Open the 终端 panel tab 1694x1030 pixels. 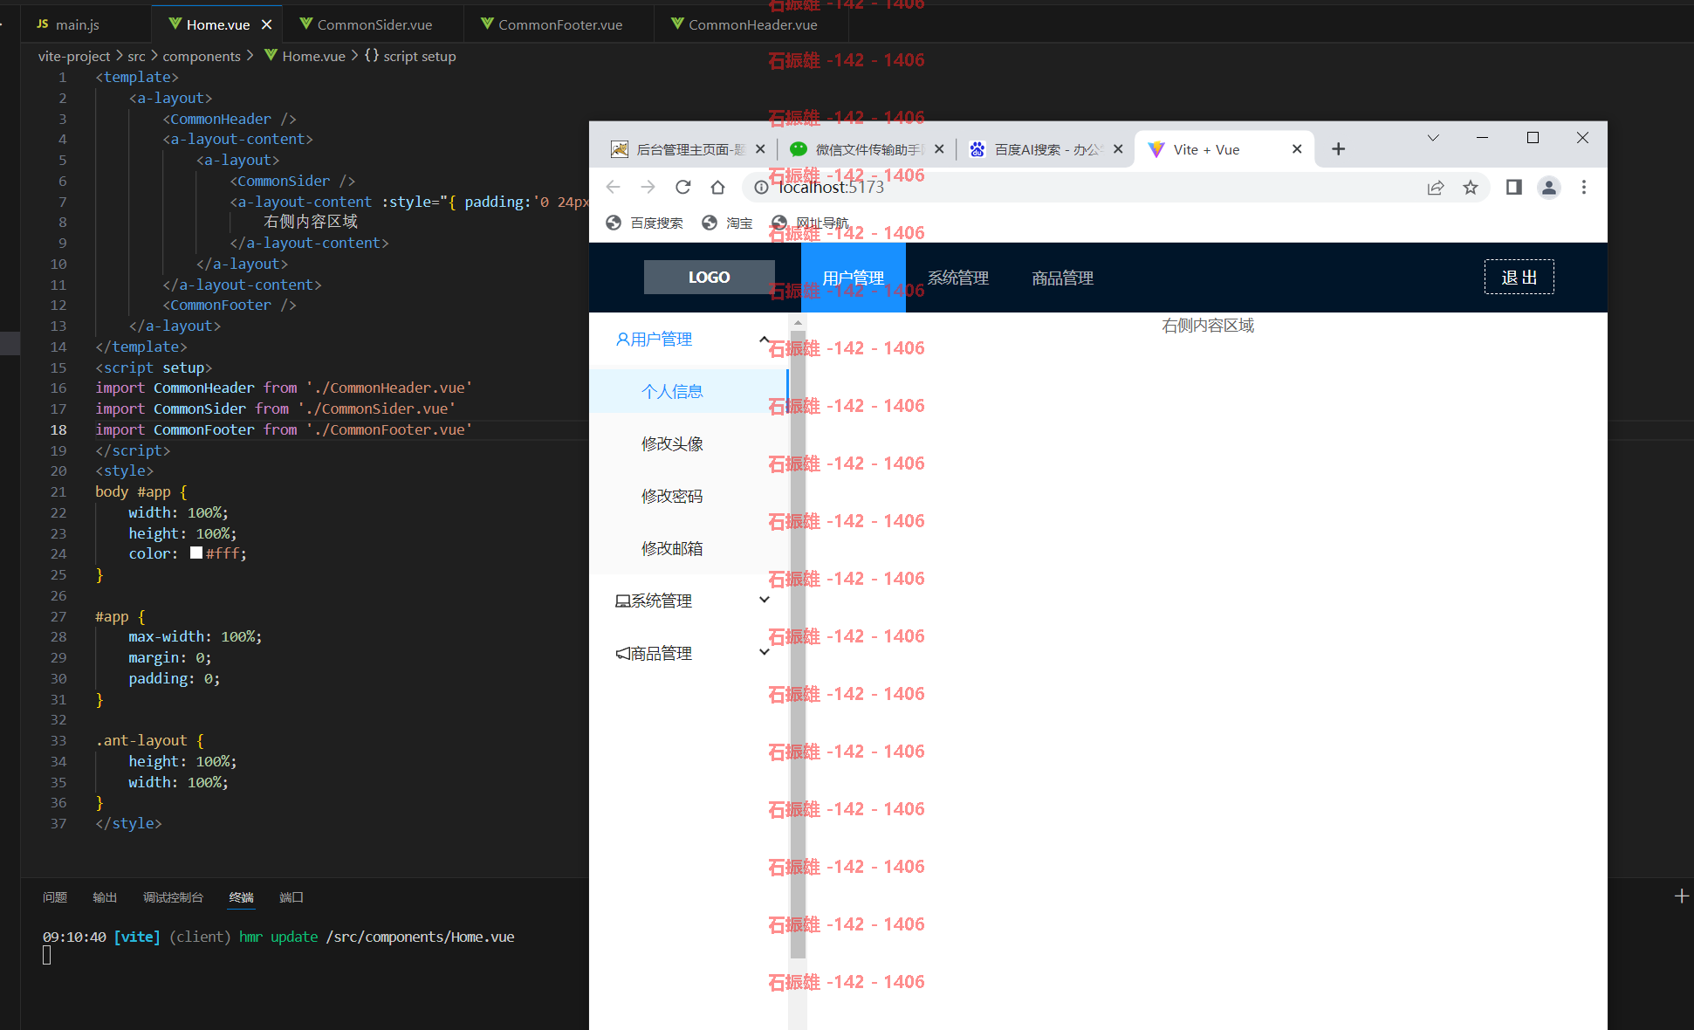pos(241,897)
